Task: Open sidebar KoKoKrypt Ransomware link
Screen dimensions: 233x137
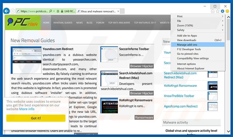Action: click(180, 86)
